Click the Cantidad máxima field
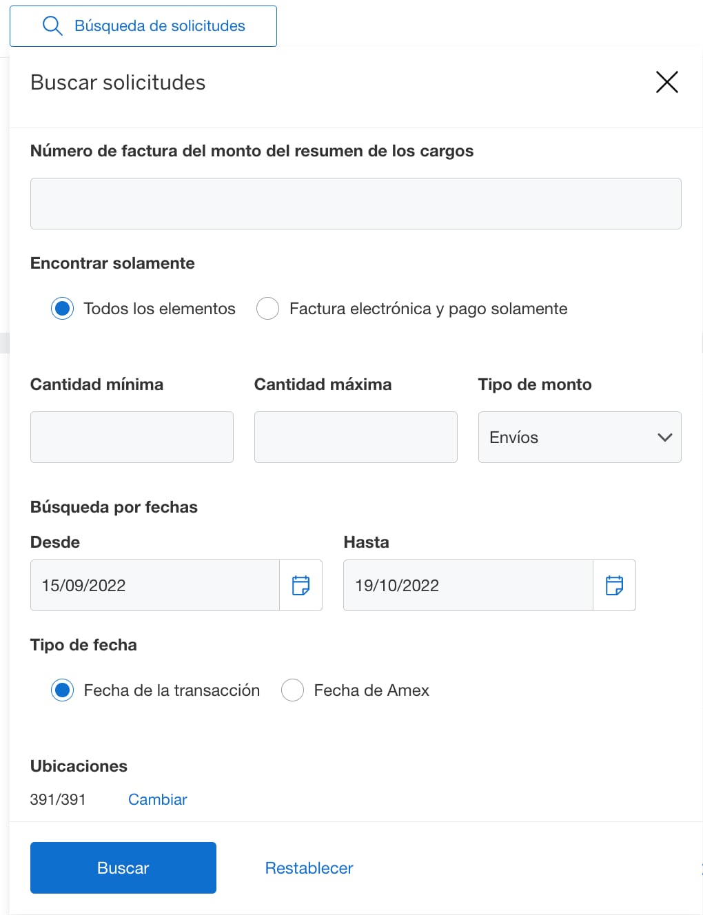The image size is (703, 915). [x=355, y=437]
